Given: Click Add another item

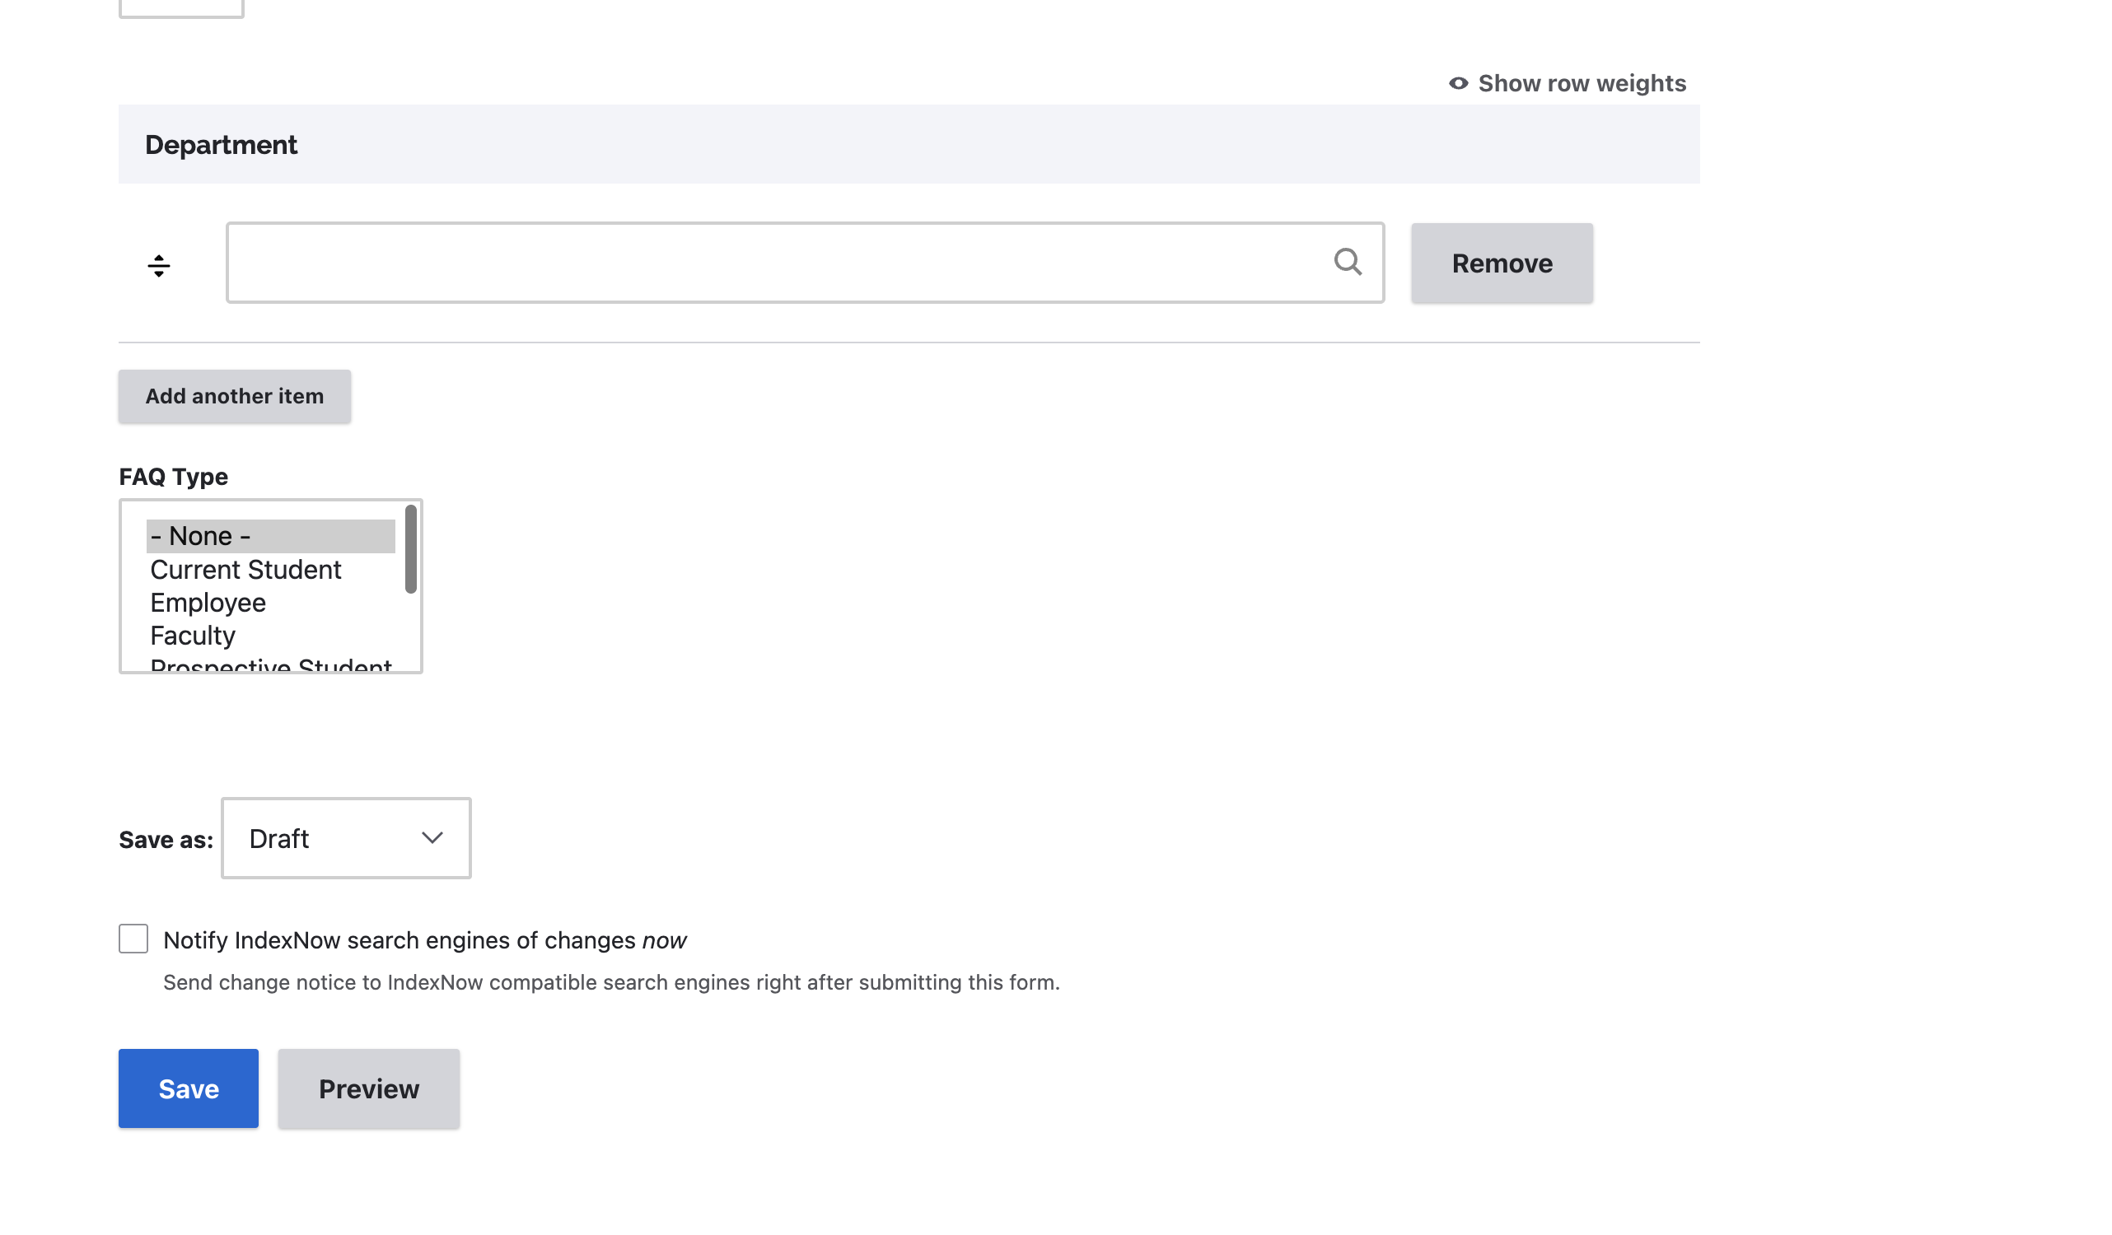Looking at the screenshot, I should pyautogui.click(x=235, y=395).
